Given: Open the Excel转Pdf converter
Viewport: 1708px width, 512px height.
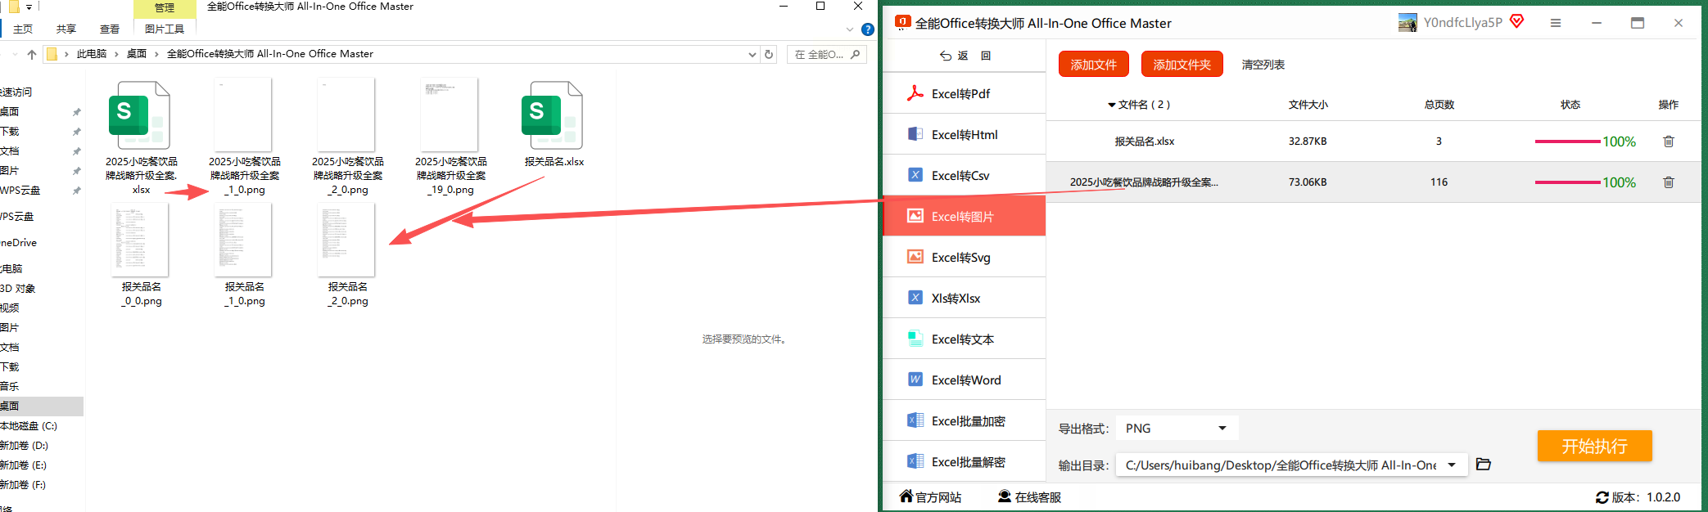Looking at the screenshot, I should click(964, 93).
